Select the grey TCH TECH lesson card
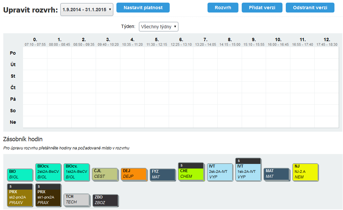 tap(77, 200)
